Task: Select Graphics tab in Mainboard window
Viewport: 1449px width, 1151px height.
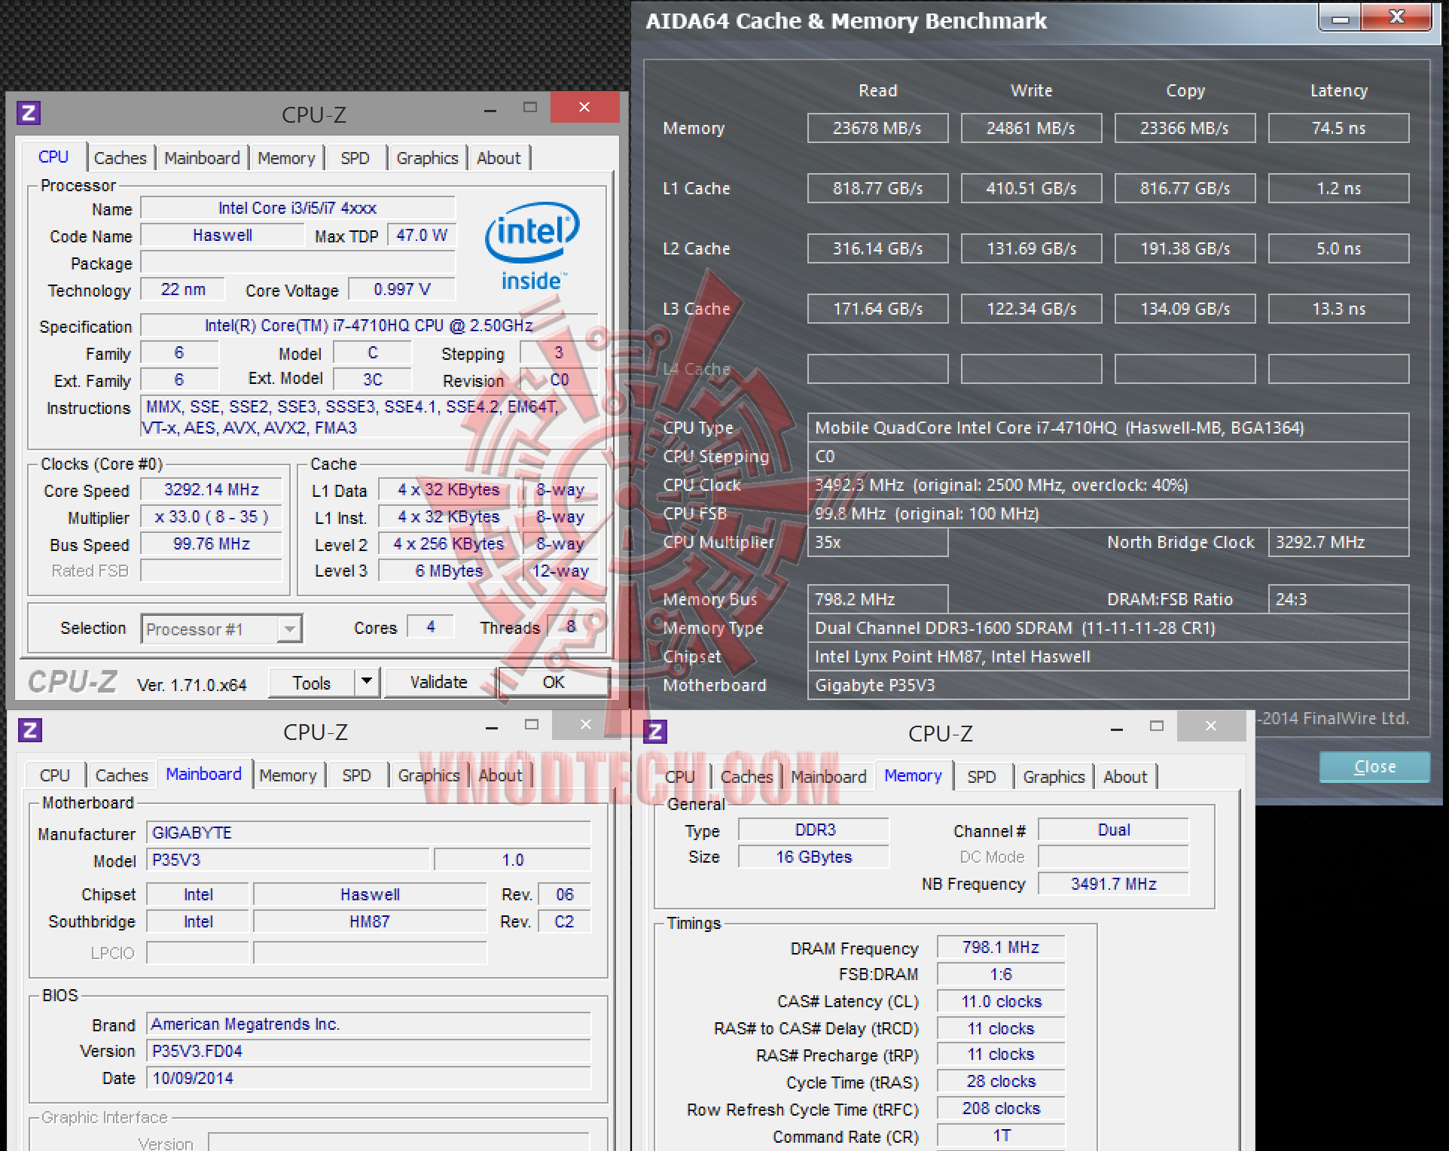Action: (x=429, y=775)
